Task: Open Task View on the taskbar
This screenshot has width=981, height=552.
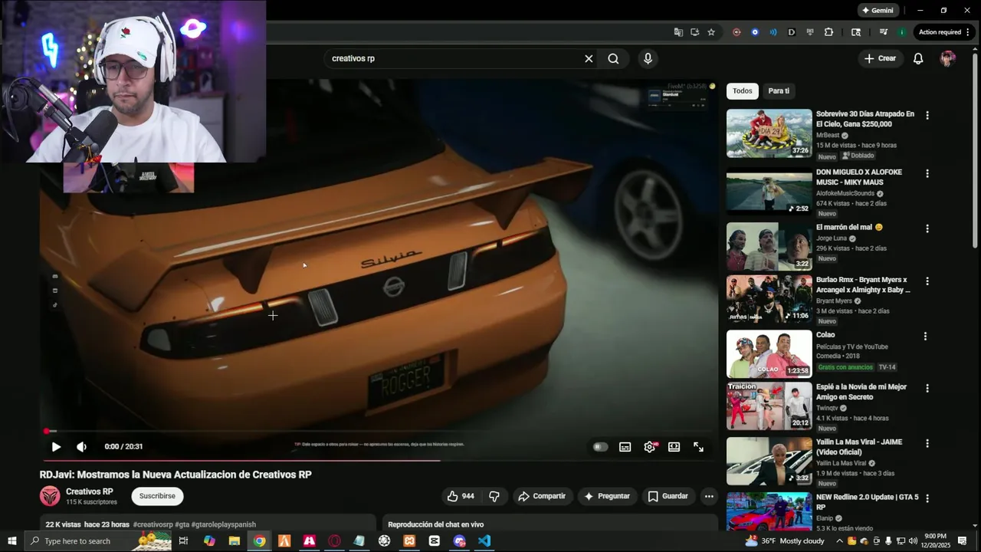Action: (183, 541)
